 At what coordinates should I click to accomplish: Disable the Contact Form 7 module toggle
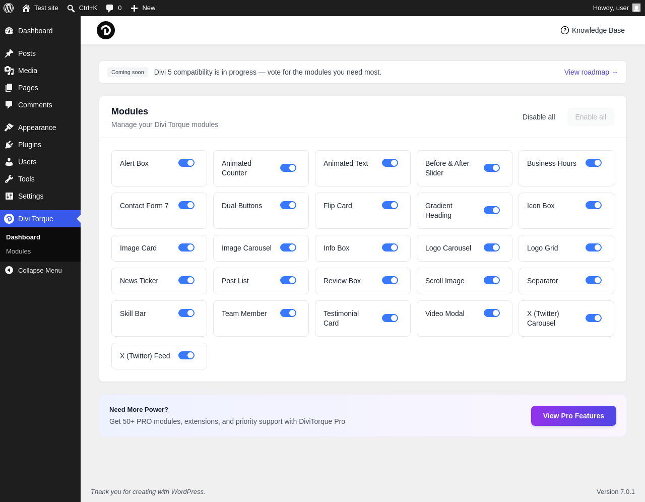coord(186,205)
